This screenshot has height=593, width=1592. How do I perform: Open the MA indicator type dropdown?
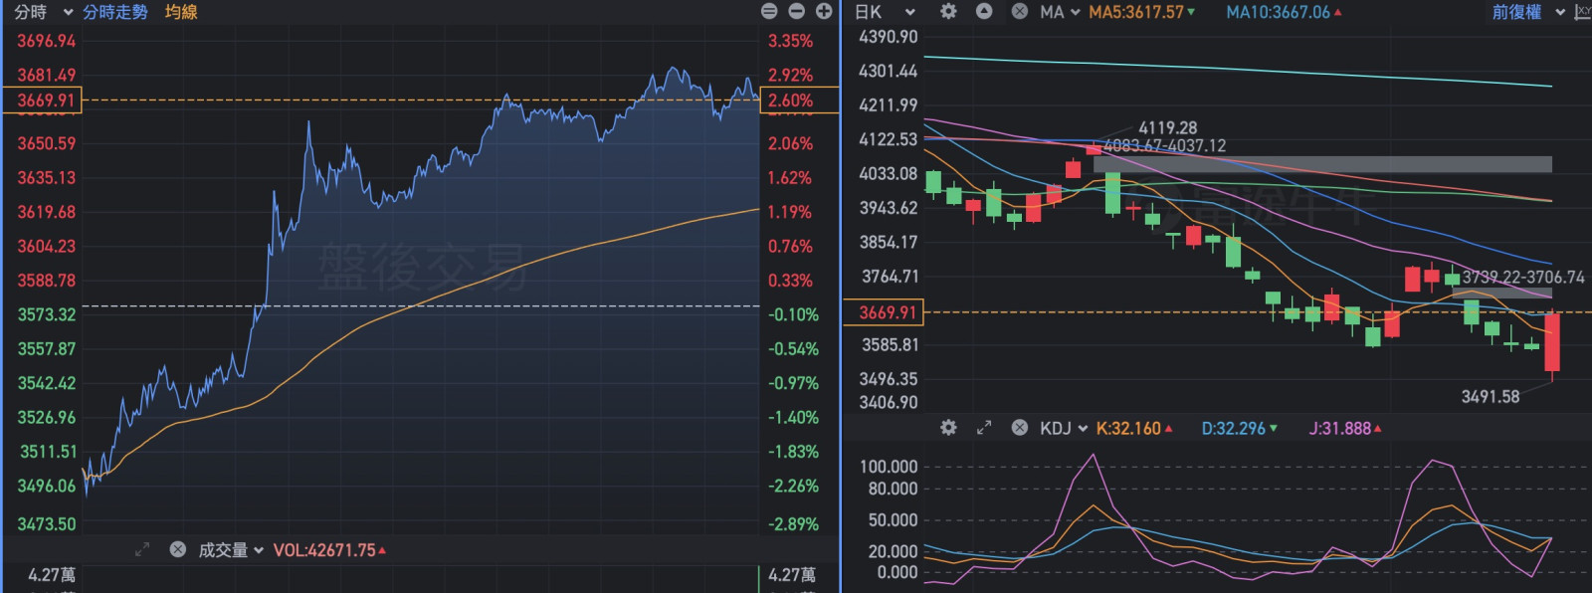tap(1075, 12)
